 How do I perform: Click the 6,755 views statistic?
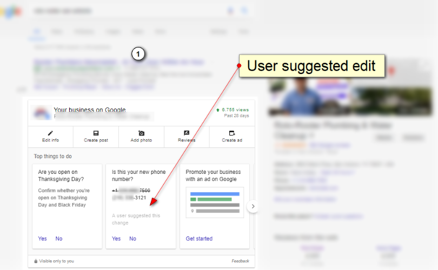(233, 110)
